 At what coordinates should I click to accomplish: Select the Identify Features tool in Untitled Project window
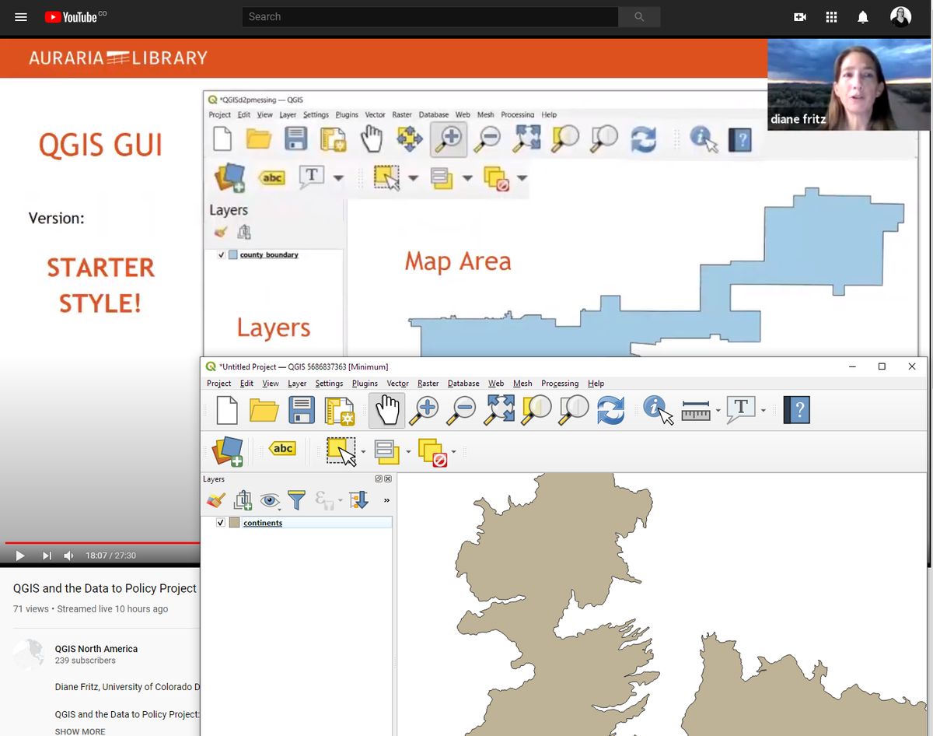click(659, 410)
